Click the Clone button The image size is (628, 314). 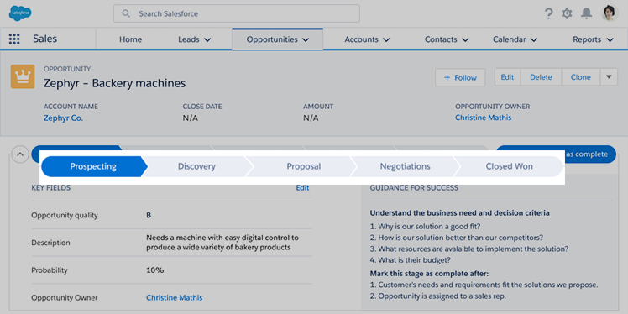tap(580, 77)
